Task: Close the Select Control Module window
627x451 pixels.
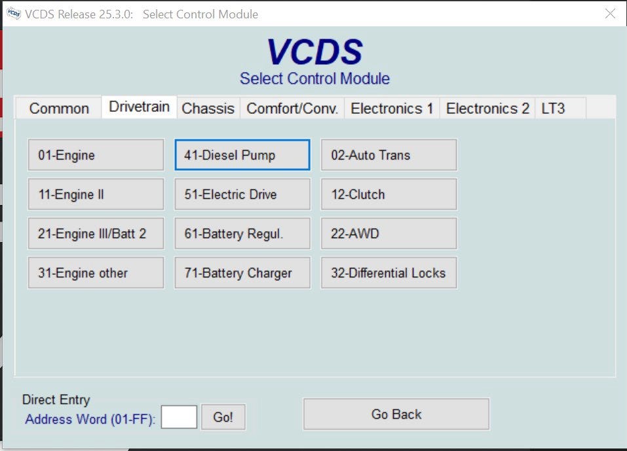Action: click(610, 14)
